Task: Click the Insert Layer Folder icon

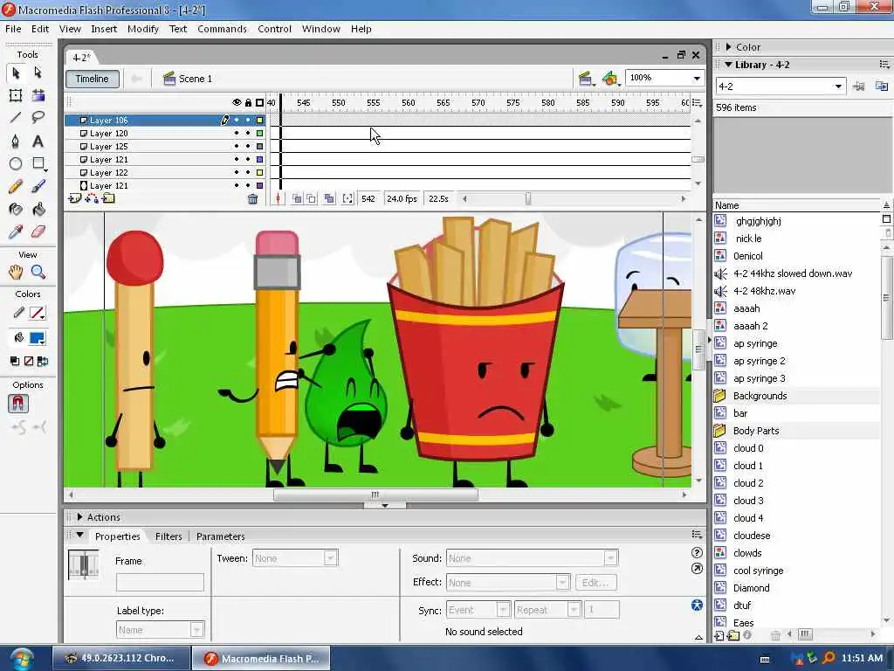Action: [108, 198]
